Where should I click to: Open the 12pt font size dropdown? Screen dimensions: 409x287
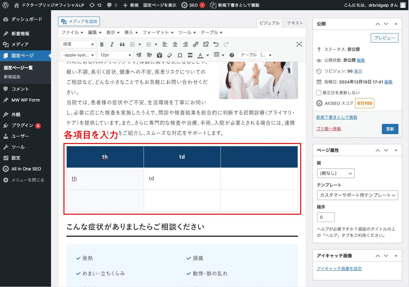point(115,55)
